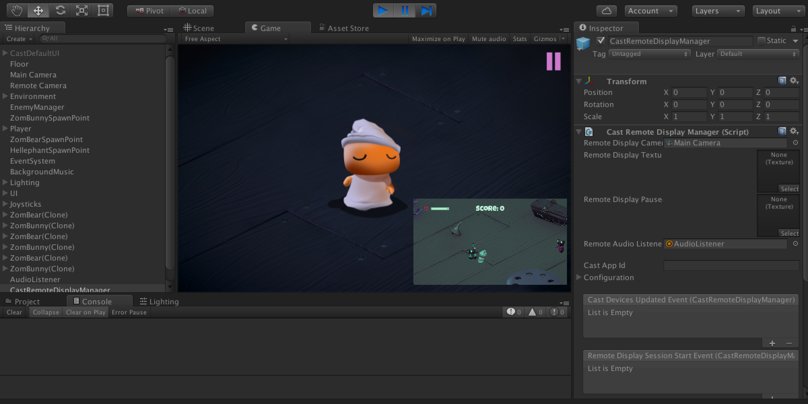Expand the Player hierarchy item
Screen dimensions: 808x404
click(4, 128)
